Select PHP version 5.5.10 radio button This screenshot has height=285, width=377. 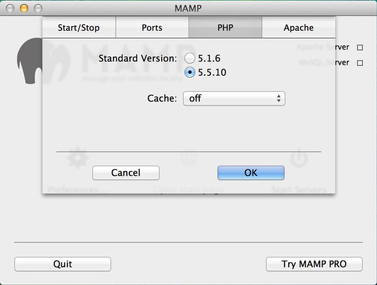(x=190, y=72)
